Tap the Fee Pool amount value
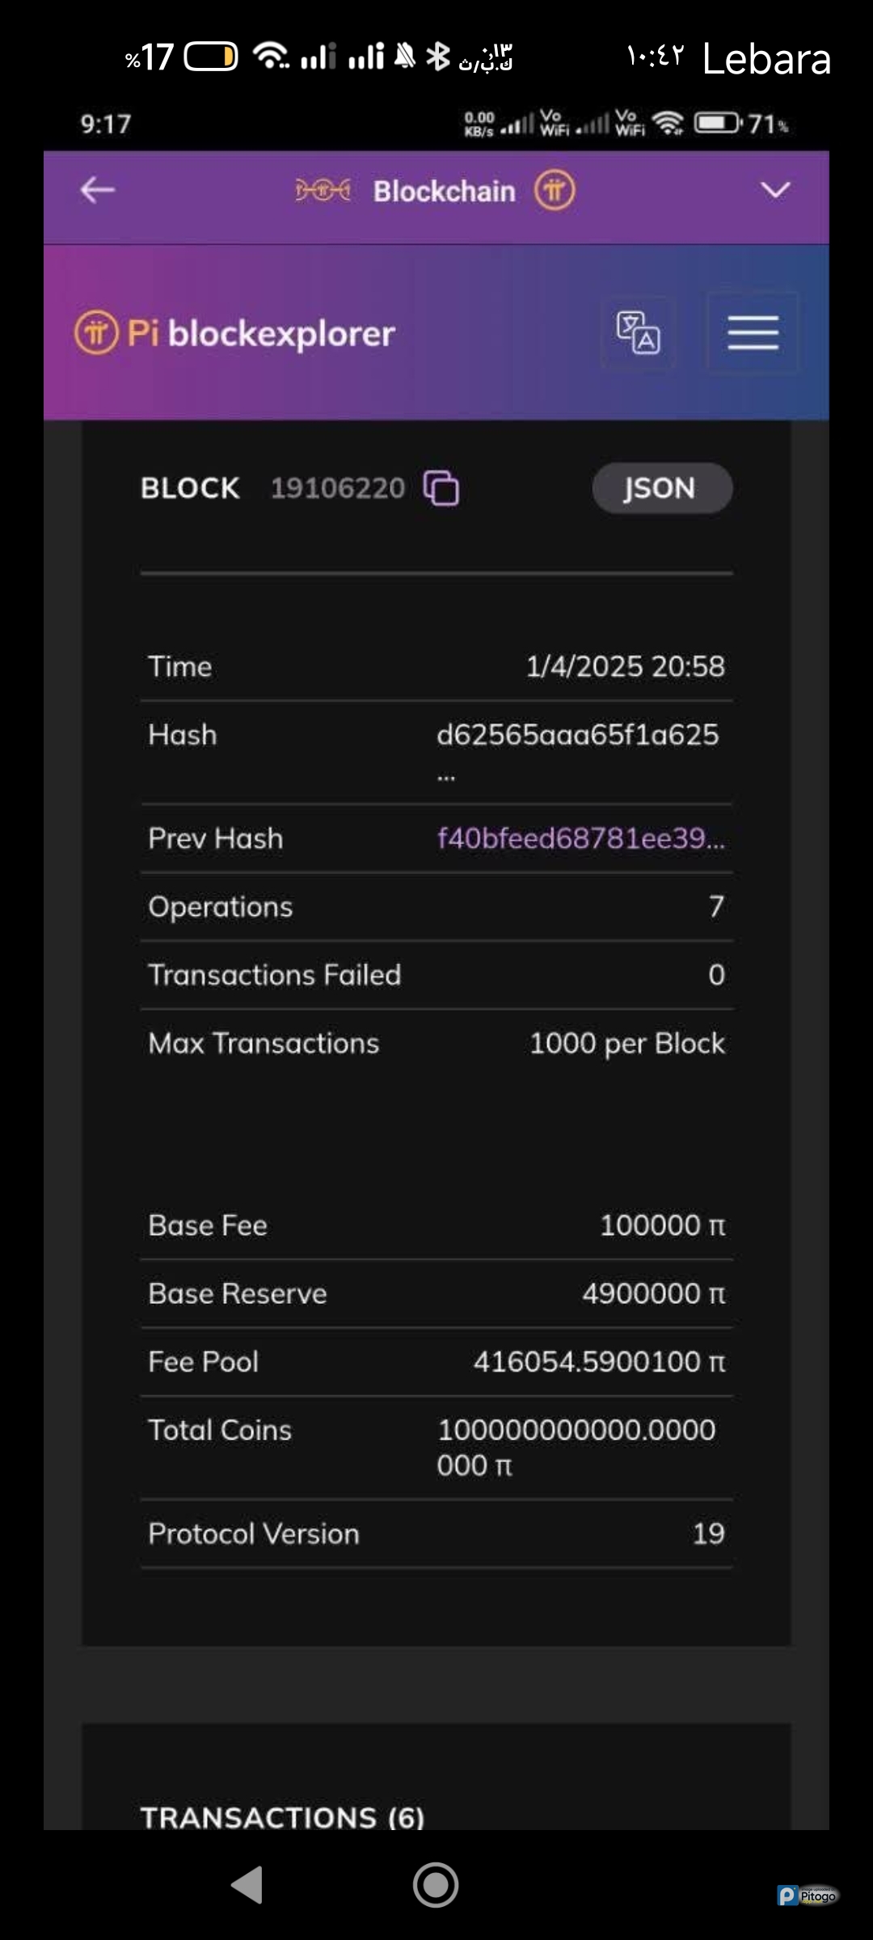 coord(599,1362)
